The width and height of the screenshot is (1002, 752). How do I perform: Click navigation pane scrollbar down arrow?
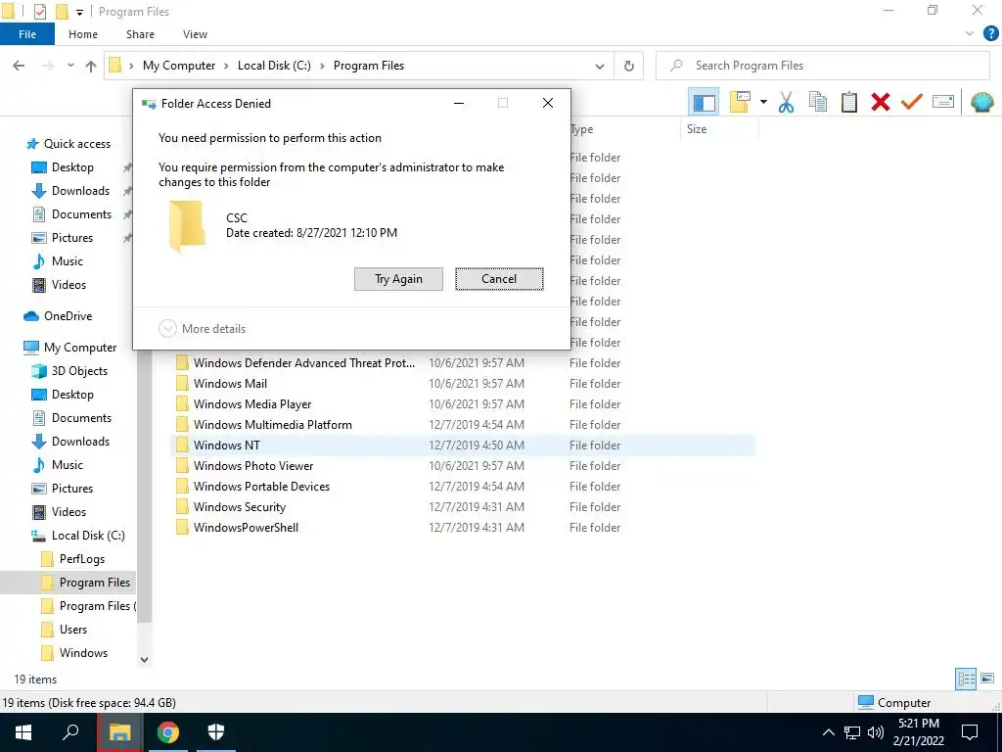[x=145, y=659]
